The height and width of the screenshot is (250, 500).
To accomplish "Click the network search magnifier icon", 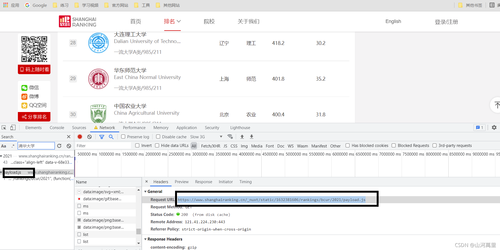I will click(111, 137).
